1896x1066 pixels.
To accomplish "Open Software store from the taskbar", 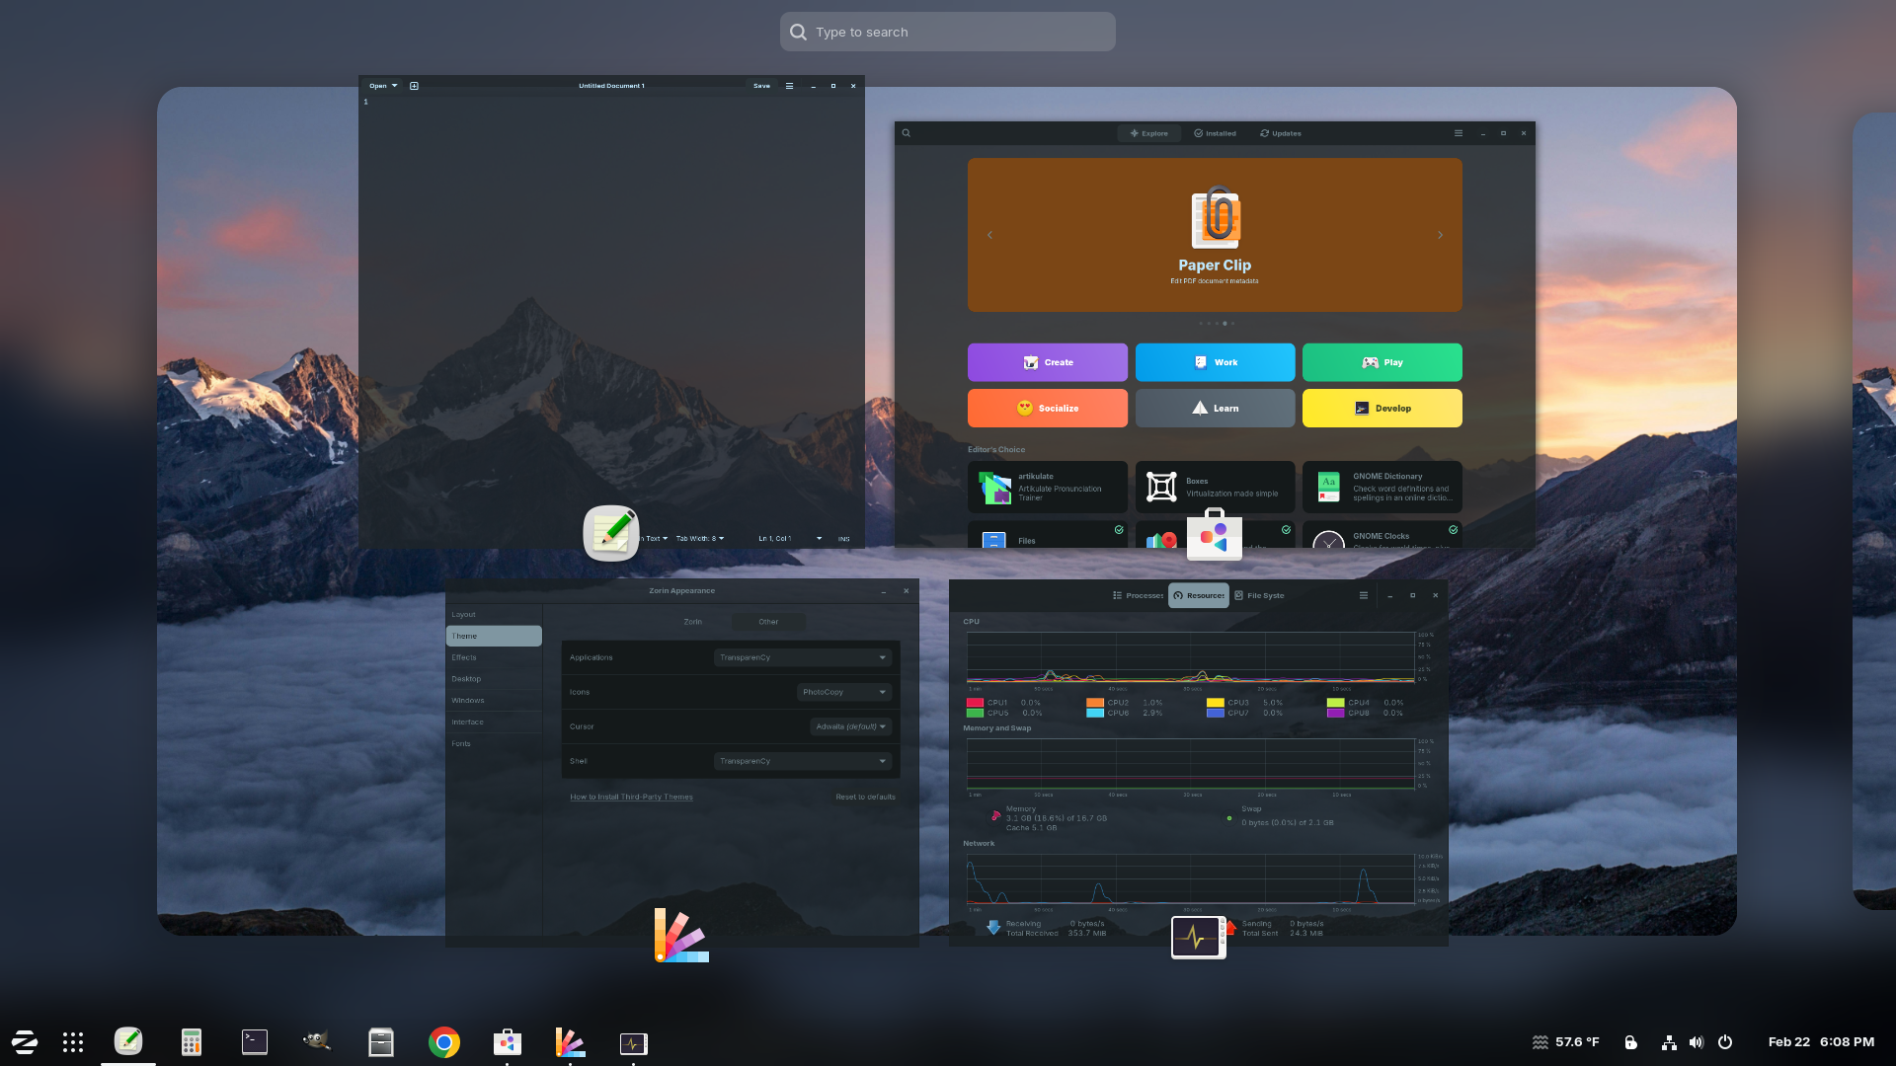I will click(508, 1042).
